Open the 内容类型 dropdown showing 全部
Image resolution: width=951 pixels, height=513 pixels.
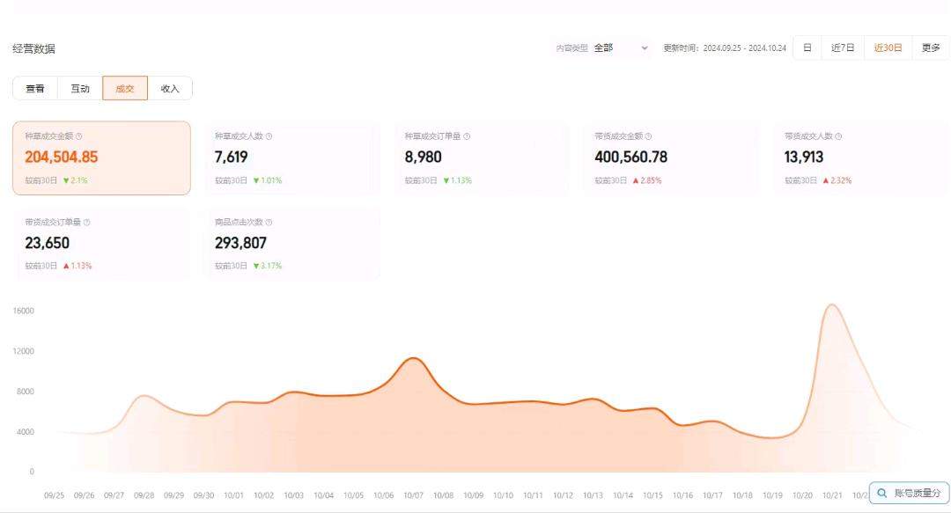tap(620, 48)
